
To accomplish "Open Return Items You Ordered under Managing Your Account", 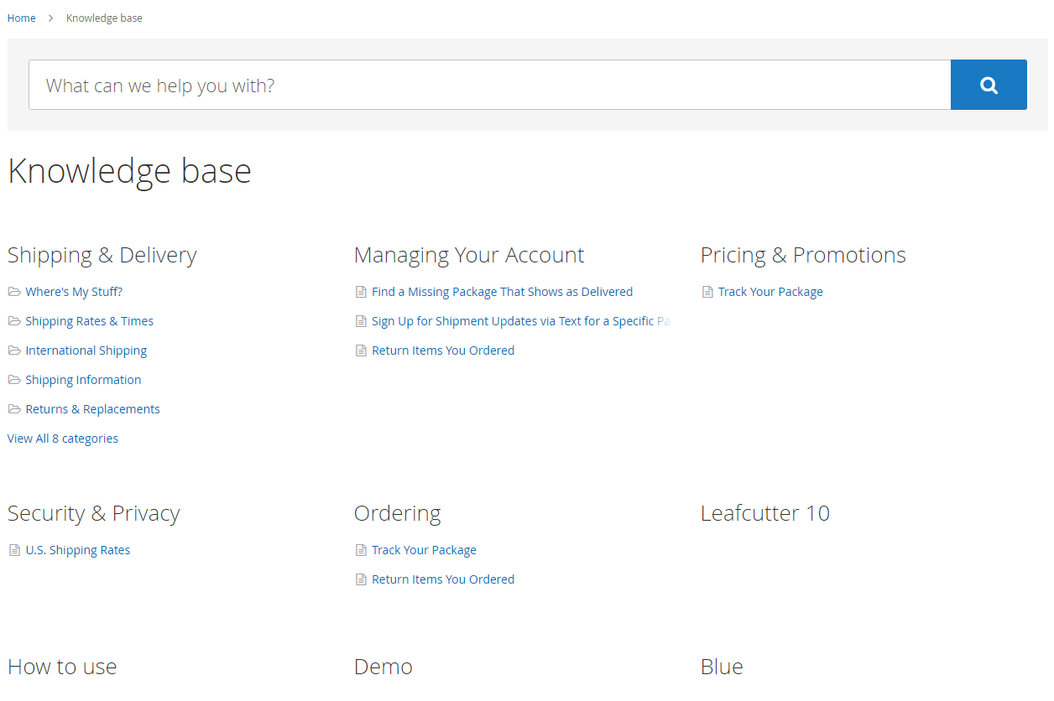I will [443, 350].
